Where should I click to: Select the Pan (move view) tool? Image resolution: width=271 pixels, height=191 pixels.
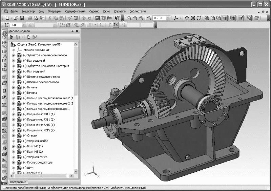pos(187,18)
